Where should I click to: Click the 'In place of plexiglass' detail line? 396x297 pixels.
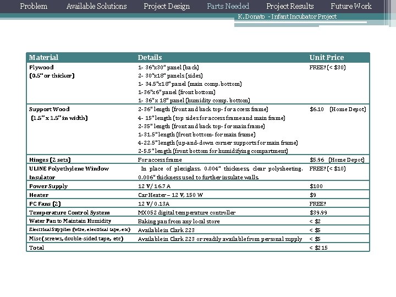coord(222,169)
